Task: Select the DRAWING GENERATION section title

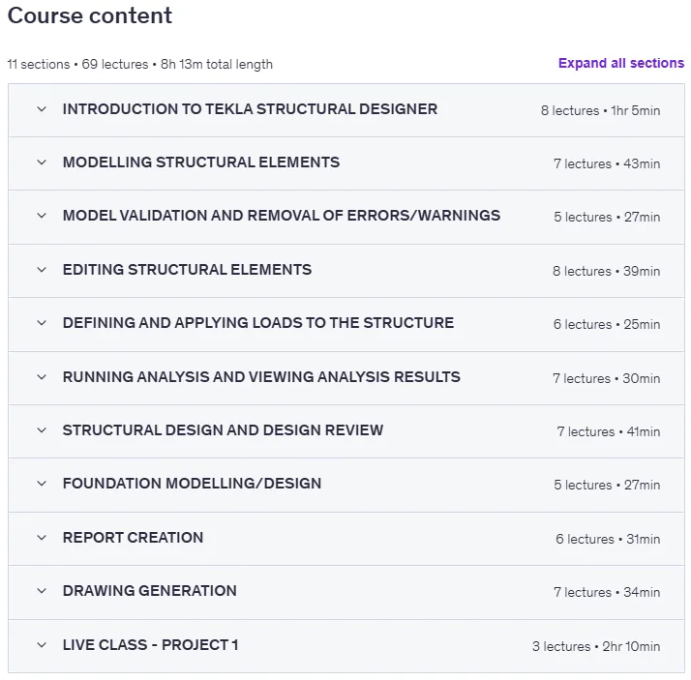Action: tap(149, 591)
